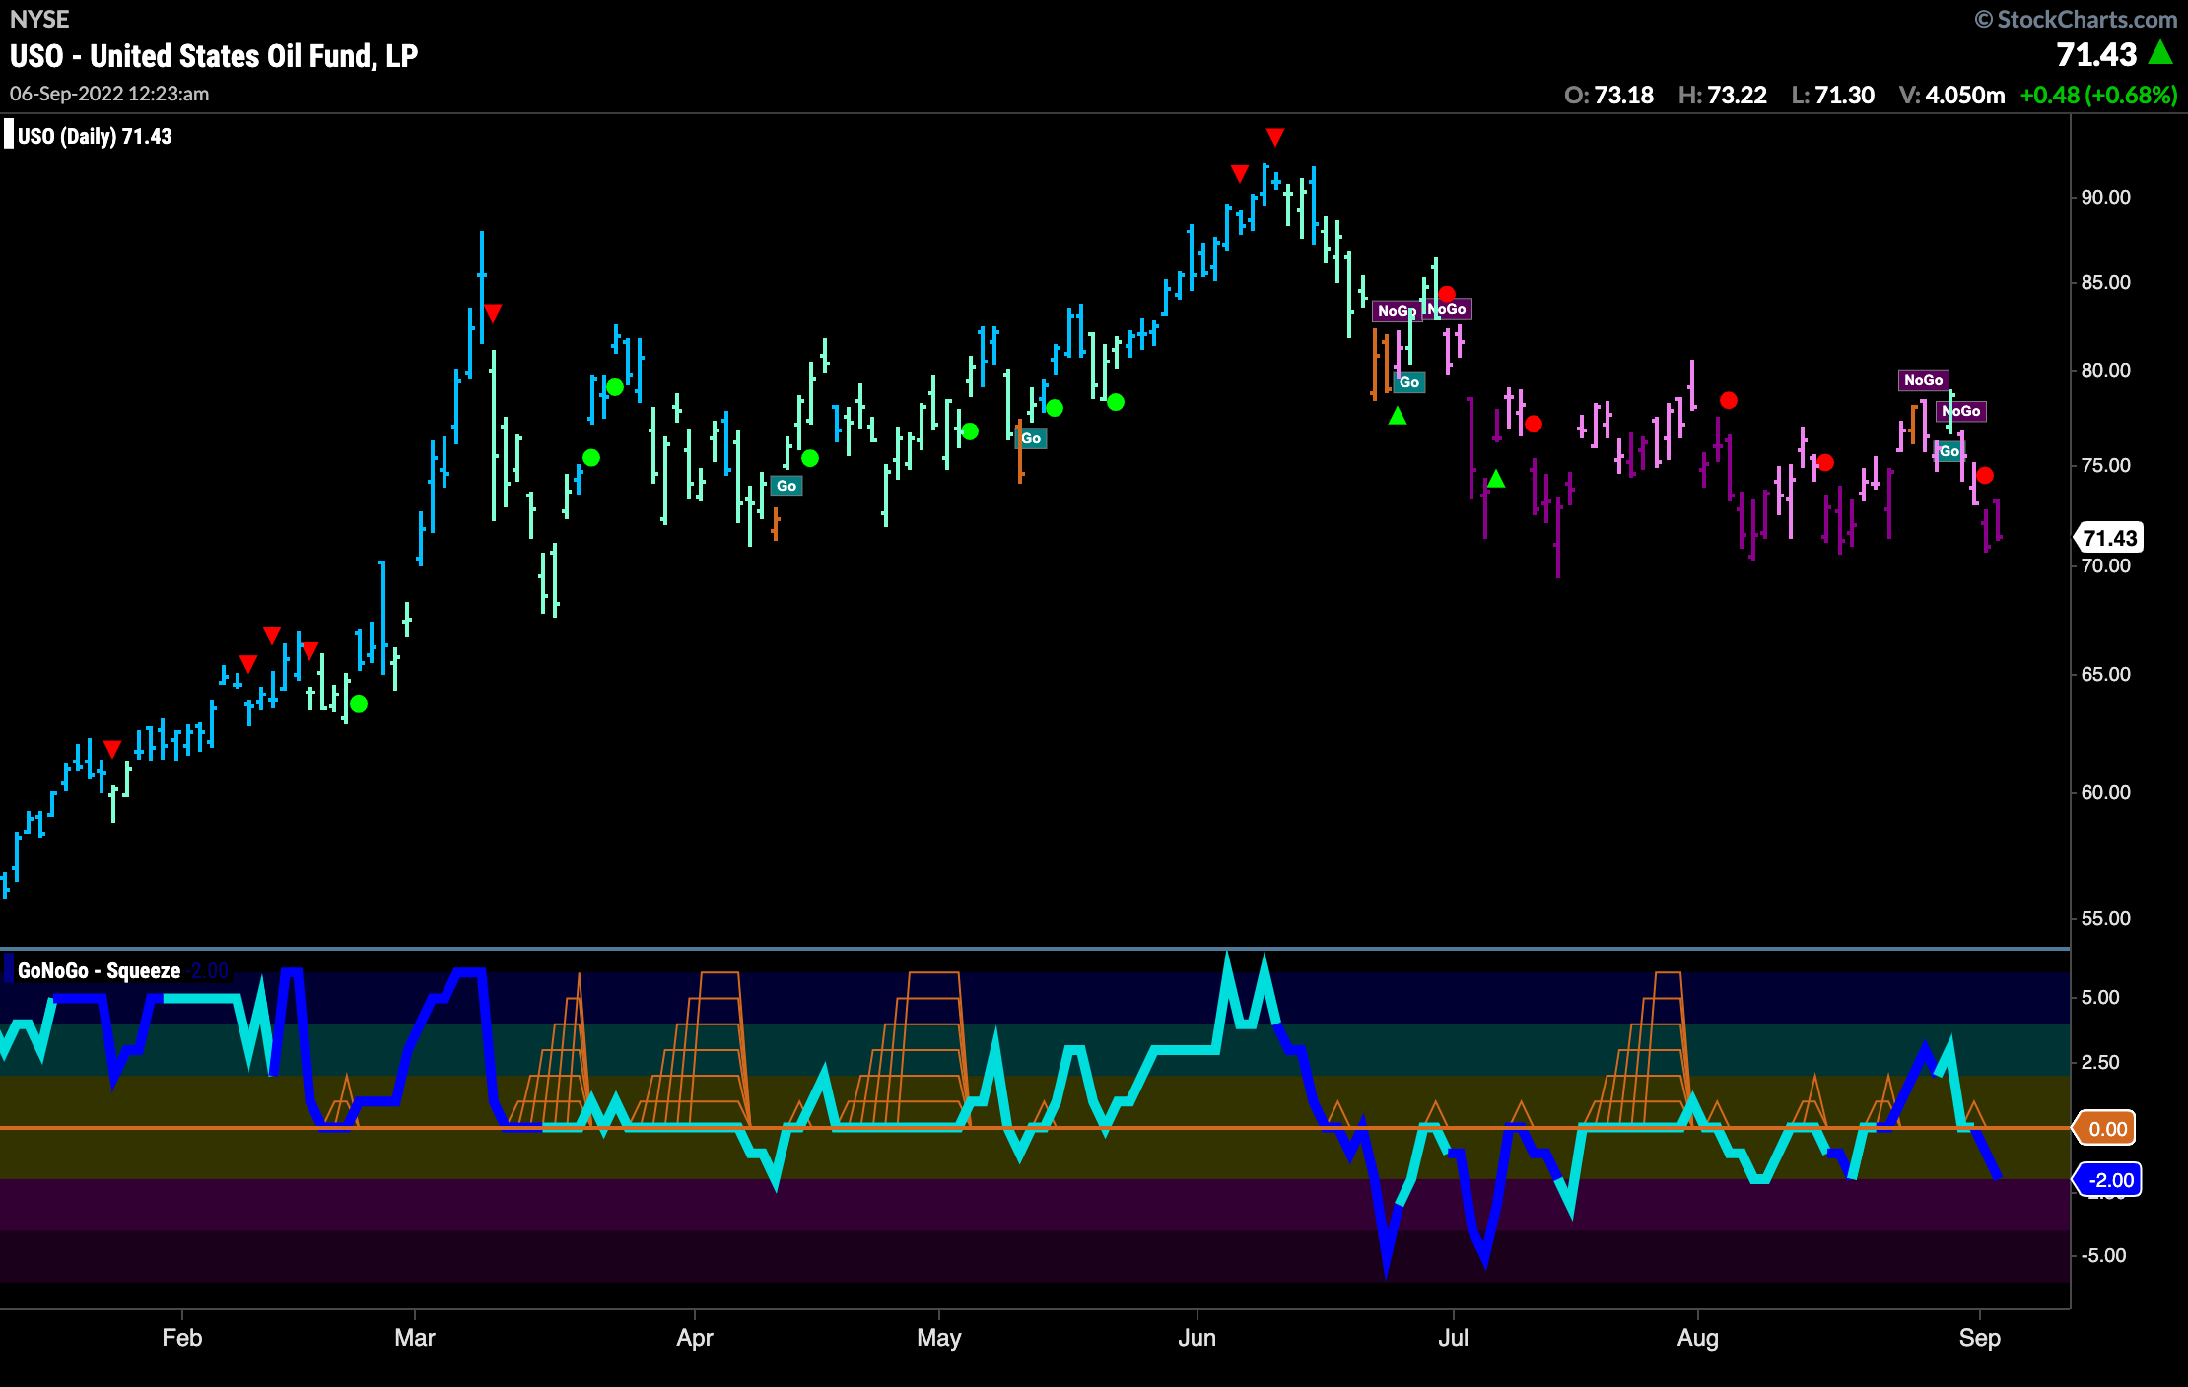Click the Jul date axis label
The width and height of the screenshot is (2188, 1387).
tap(1454, 1338)
